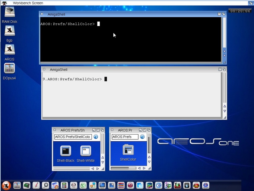Go to parent from AROS:Prefs/ShellColor window
This screenshot has width=254, height=191.
pos(96,137)
